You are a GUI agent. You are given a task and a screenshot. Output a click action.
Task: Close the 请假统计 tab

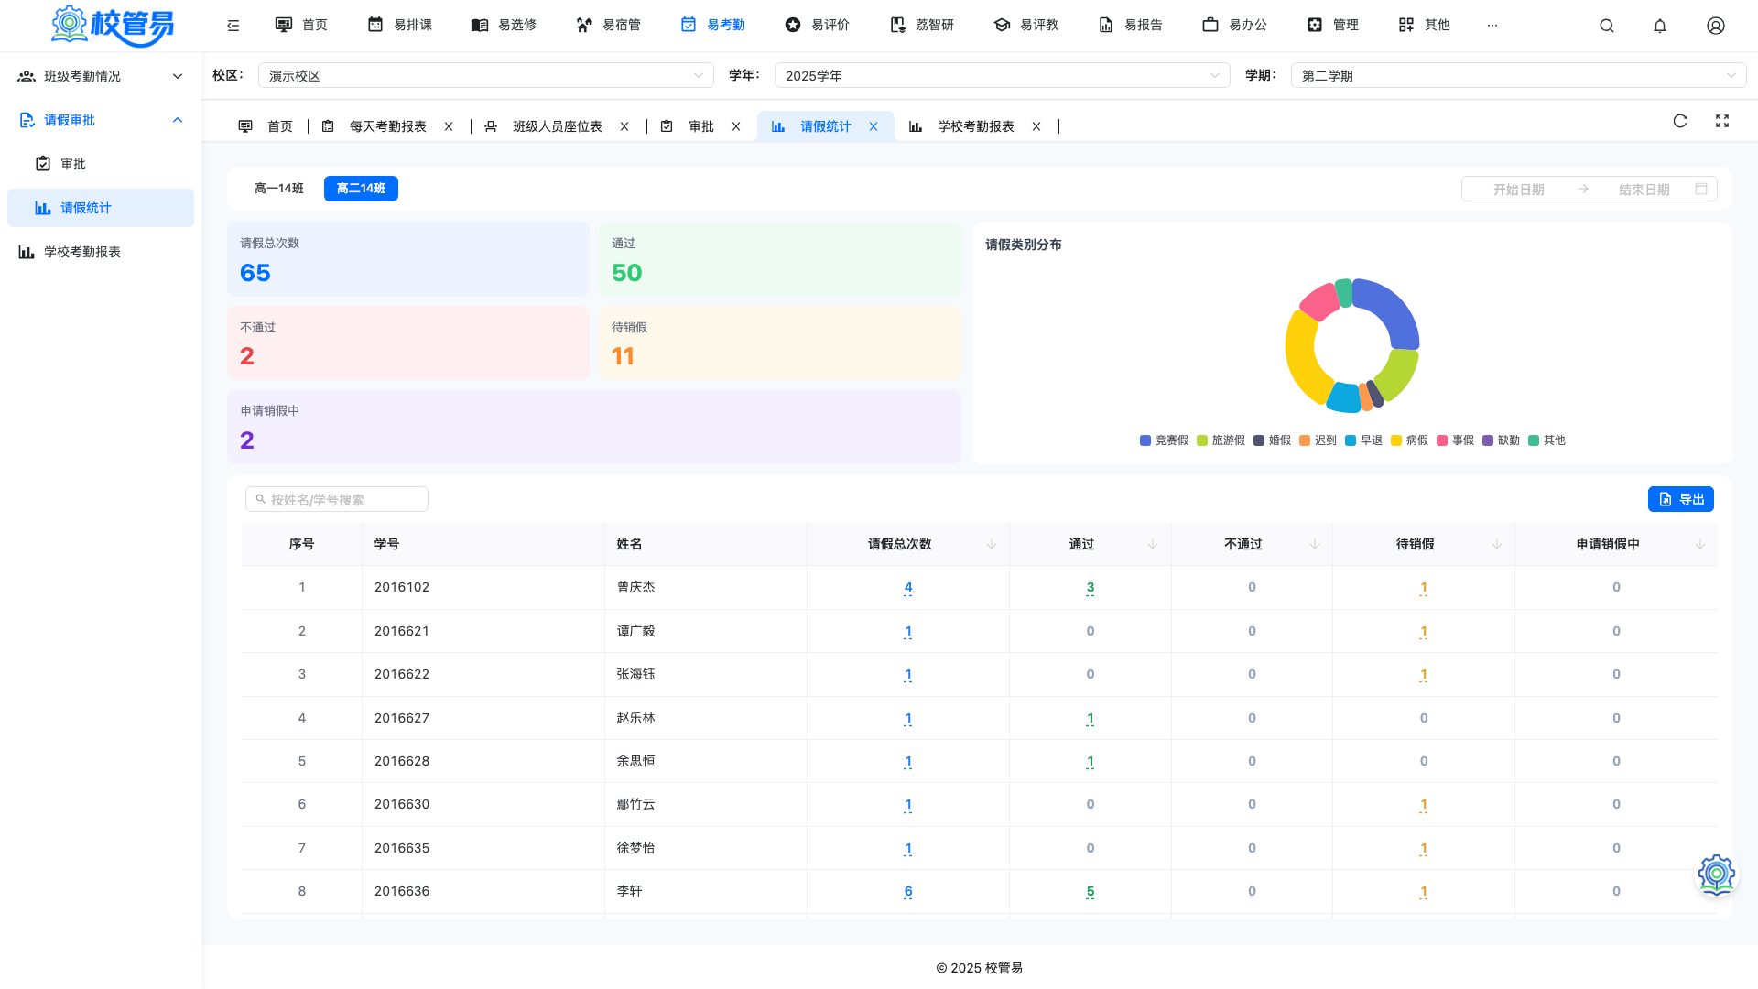point(874,126)
